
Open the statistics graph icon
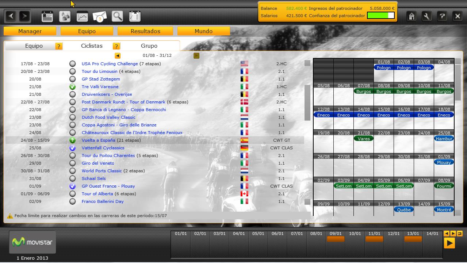pos(82,16)
